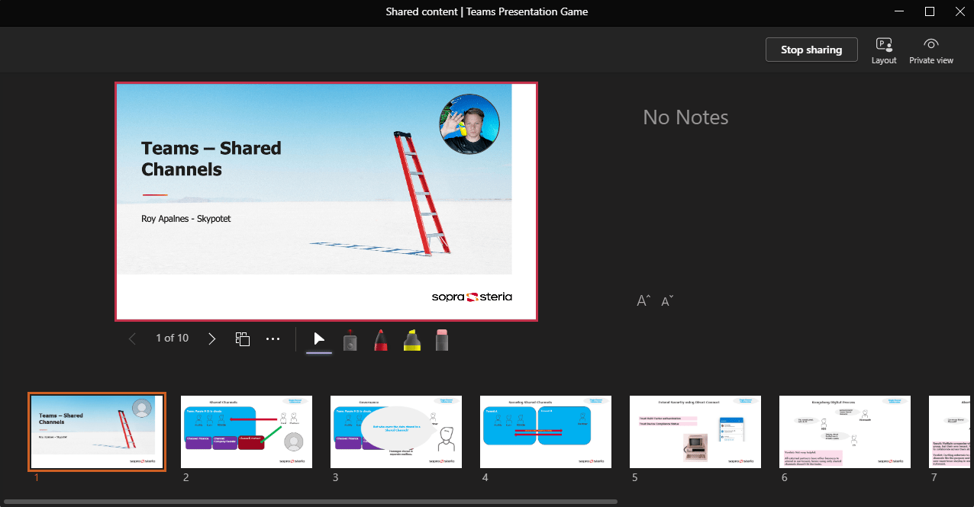Choose the yellow highlighter tool

coord(411,339)
